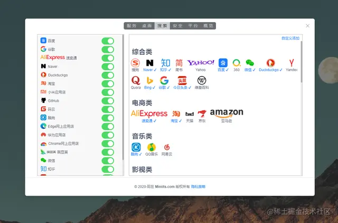Click the Taobao icon in 电商类

point(176,114)
